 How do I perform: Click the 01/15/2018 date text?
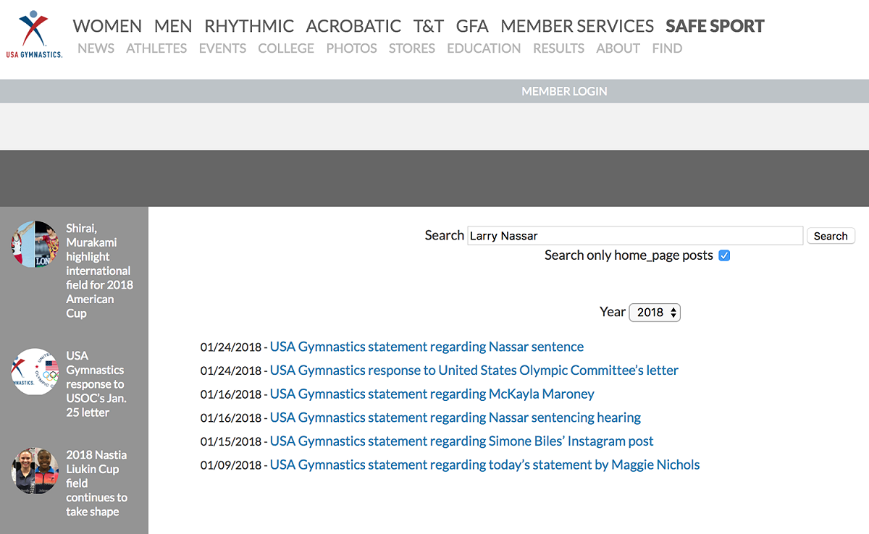coord(231,441)
